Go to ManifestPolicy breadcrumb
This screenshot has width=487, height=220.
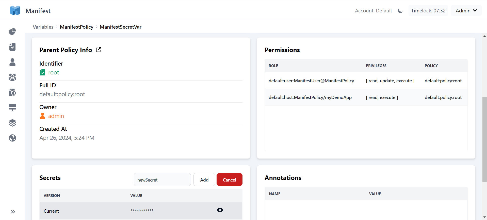pyautogui.click(x=77, y=27)
